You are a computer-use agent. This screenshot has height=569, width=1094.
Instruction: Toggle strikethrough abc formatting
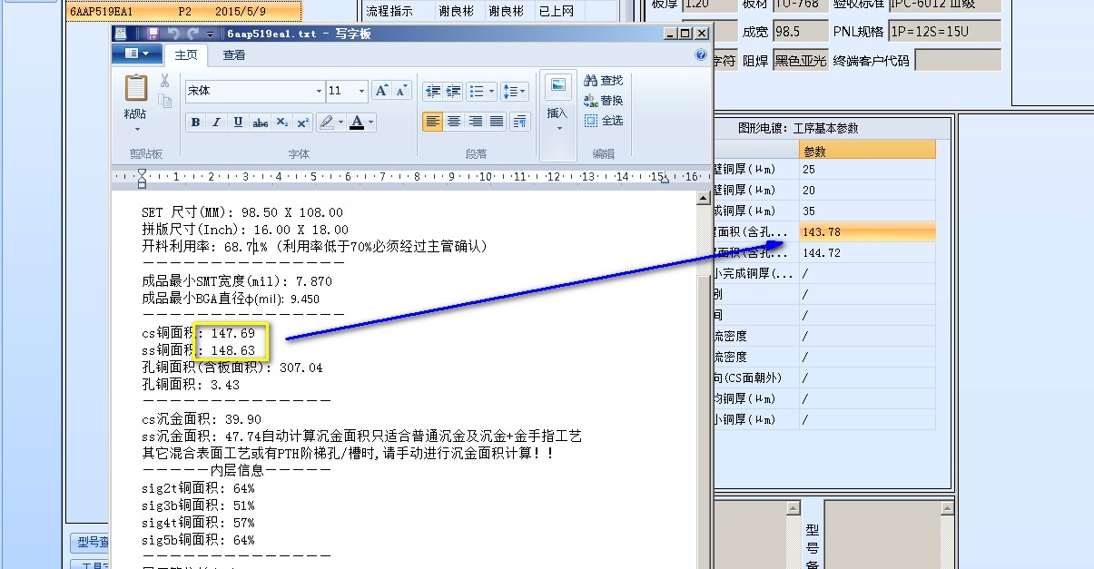pyautogui.click(x=261, y=123)
